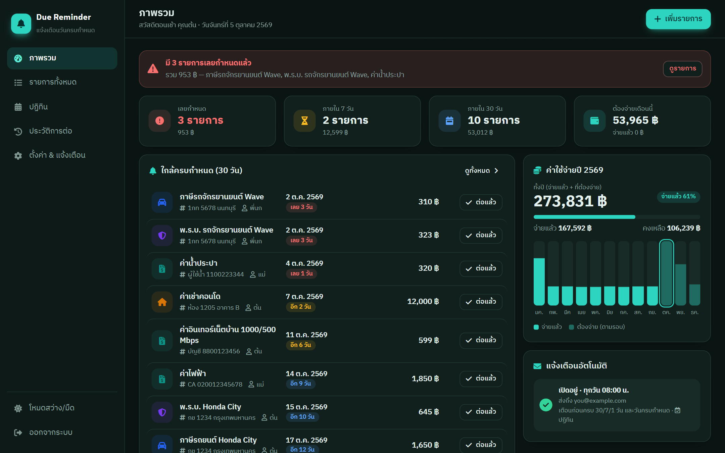Click the ดูรายการ button in the overdue alert

coord(682,69)
